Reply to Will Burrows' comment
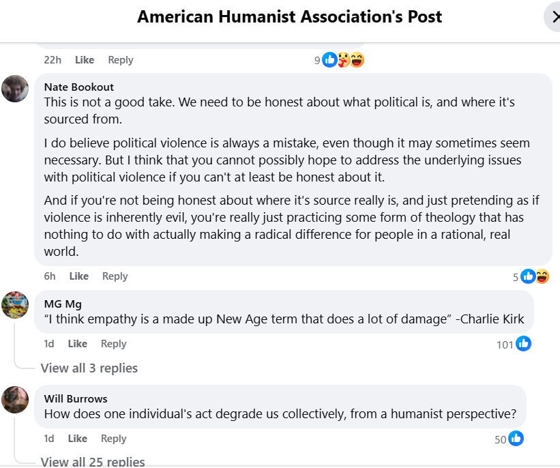This screenshot has height=468, width=560. (114, 439)
